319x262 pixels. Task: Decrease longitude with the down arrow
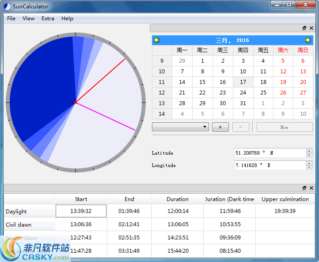[309, 167]
